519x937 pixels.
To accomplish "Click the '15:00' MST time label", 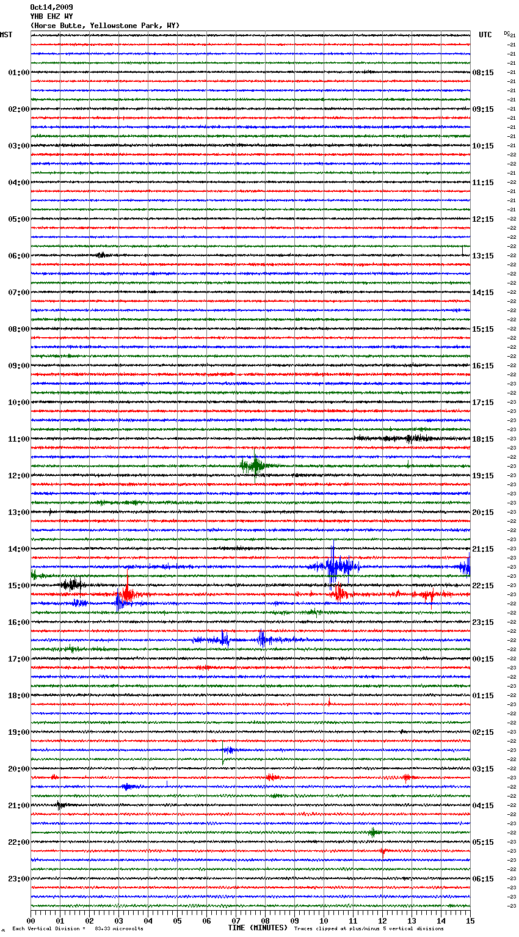I will (19, 586).
